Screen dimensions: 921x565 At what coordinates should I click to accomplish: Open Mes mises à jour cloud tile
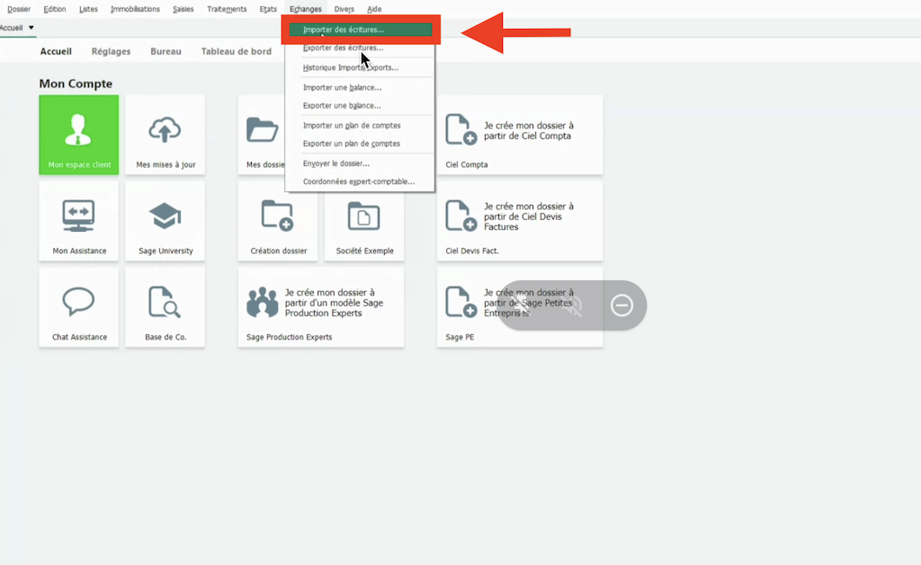pyautogui.click(x=165, y=135)
